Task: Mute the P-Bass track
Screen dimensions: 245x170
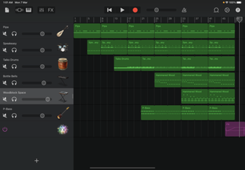Action: click(5, 115)
